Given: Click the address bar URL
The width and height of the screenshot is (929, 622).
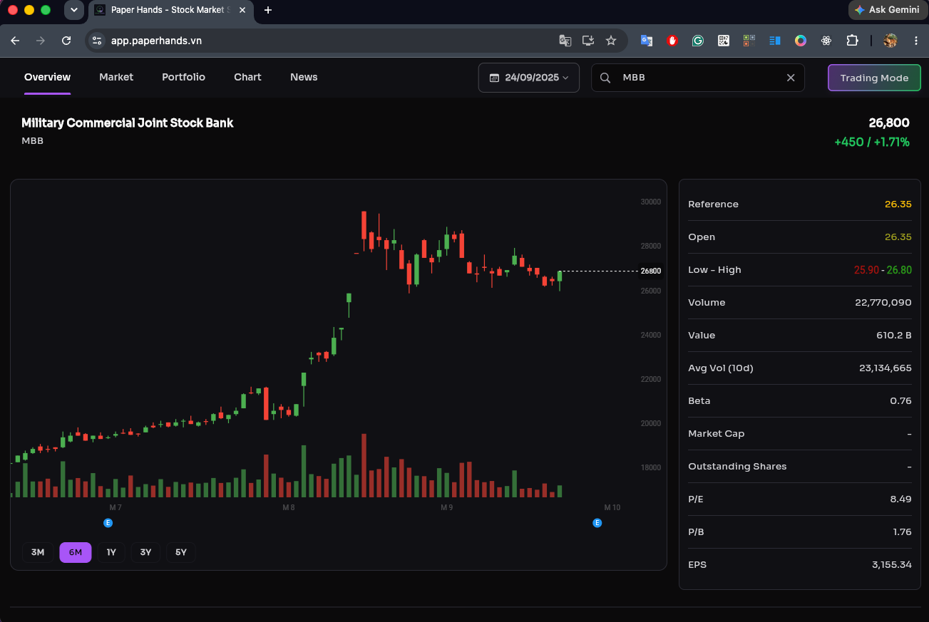Looking at the screenshot, I should coord(156,41).
